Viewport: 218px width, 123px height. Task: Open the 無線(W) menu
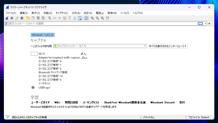pos(112,13)
